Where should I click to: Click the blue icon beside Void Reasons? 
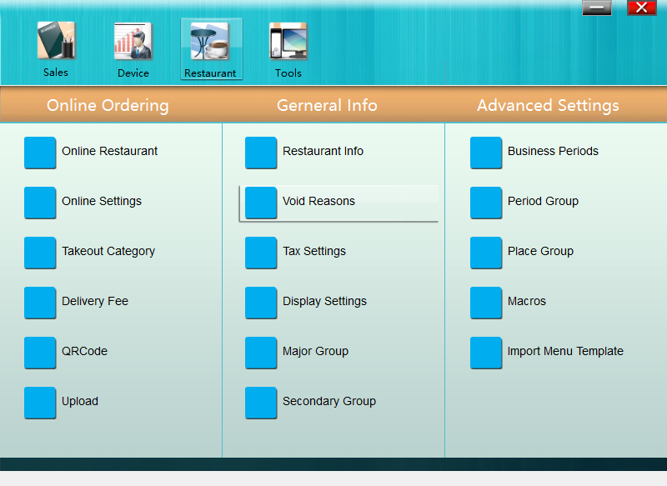261,203
